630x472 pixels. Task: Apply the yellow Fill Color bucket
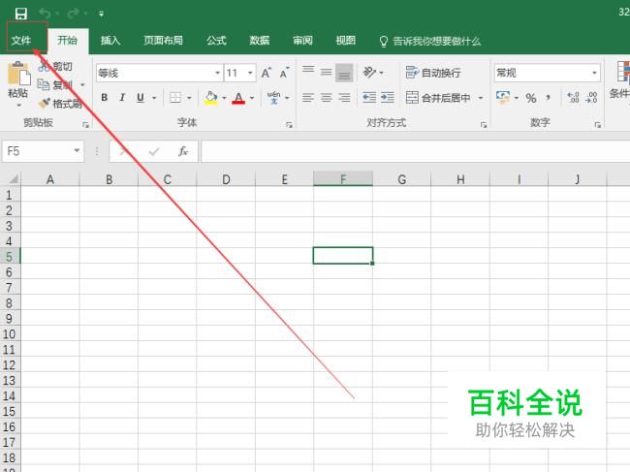click(x=211, y=98)
